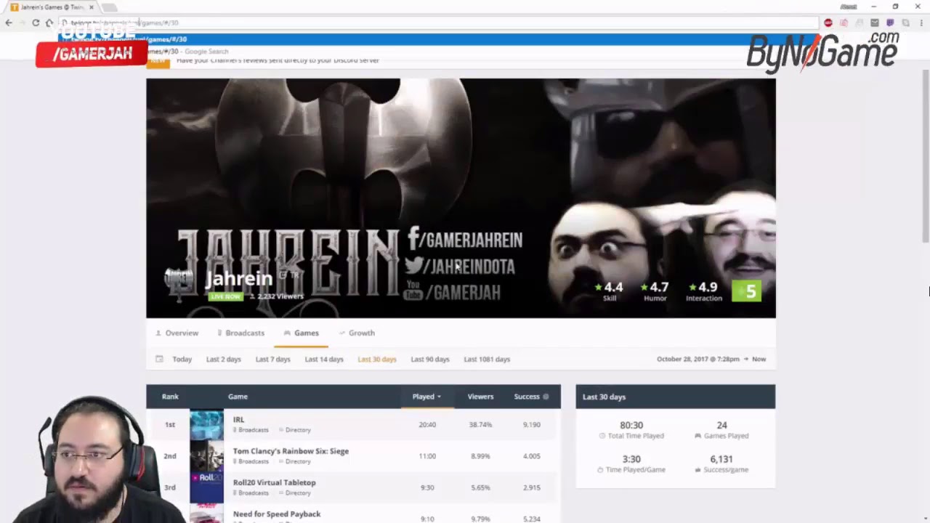Image resolution: width=930 pixels, height=523 pixels.
Task: Open the IRL game link
Action: pyautogui.click(x=238, y=419)
